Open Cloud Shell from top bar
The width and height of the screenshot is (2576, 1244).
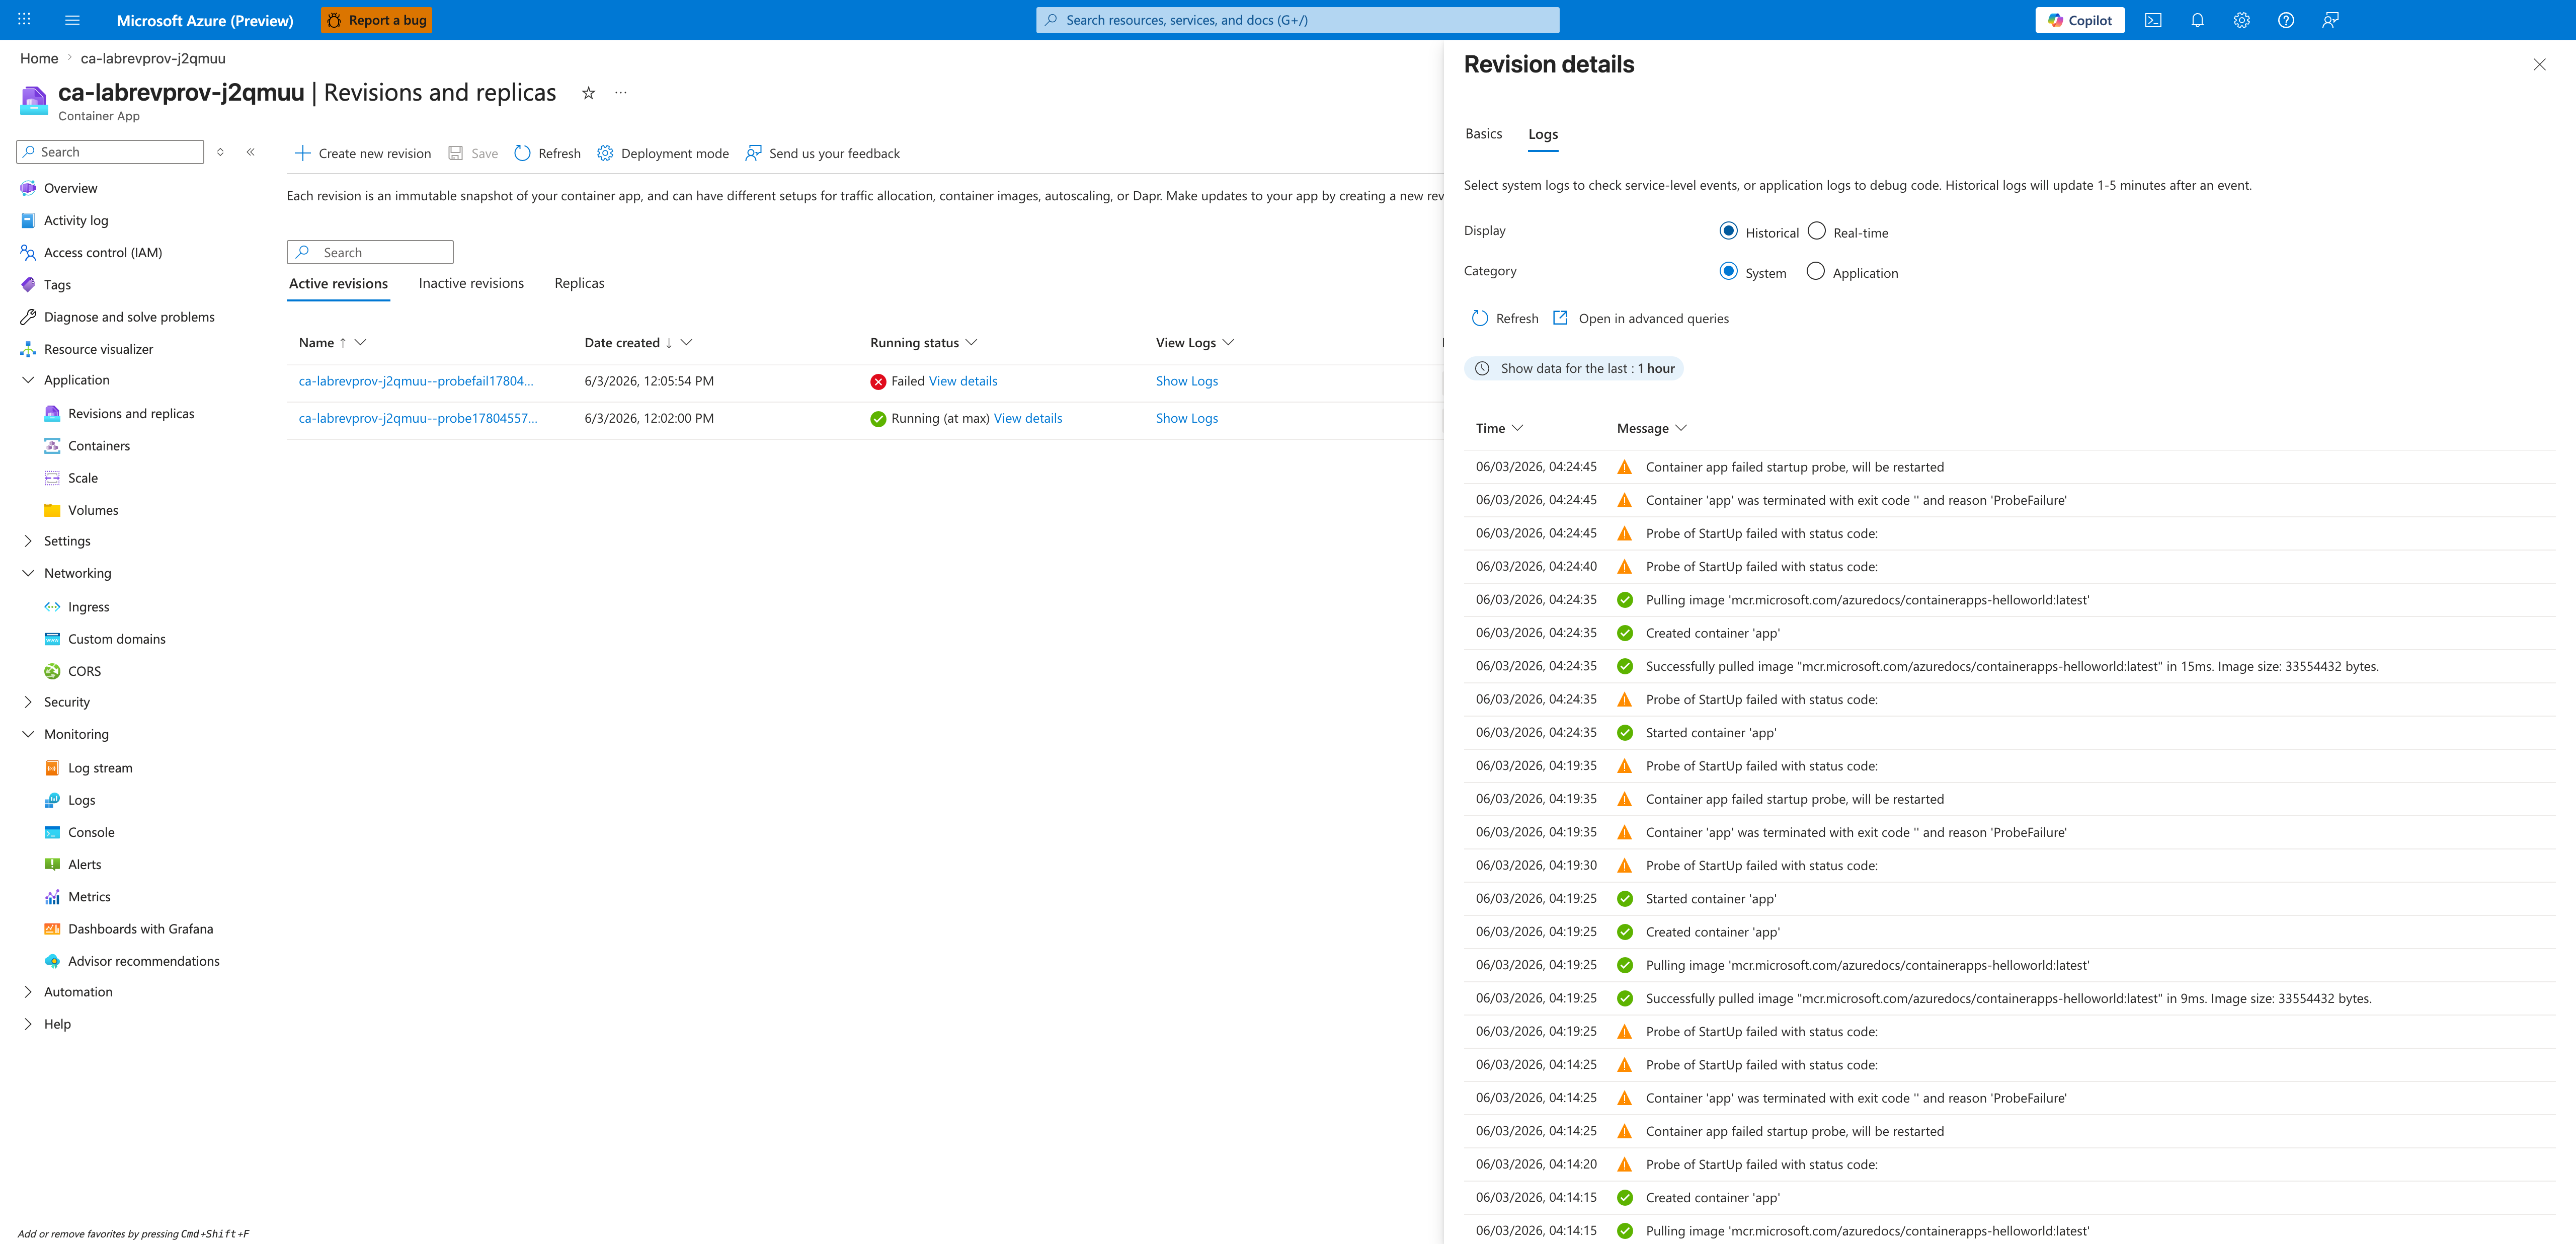[x=2153, y=20]
